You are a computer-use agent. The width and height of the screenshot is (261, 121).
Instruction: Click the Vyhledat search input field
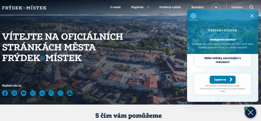point(238,7)
